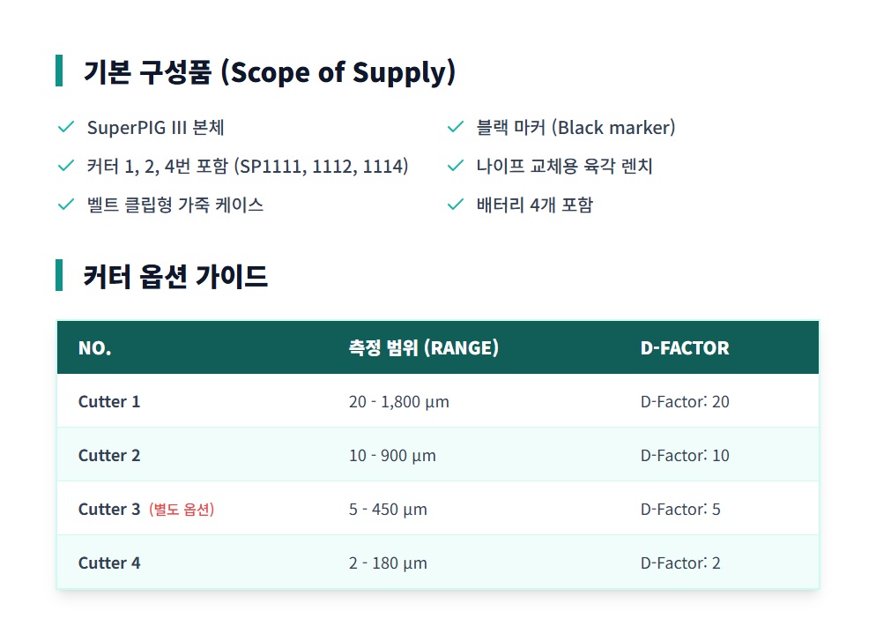876x641 pixels.
Task: Click the NO. column header
Action: coord(94,348)
